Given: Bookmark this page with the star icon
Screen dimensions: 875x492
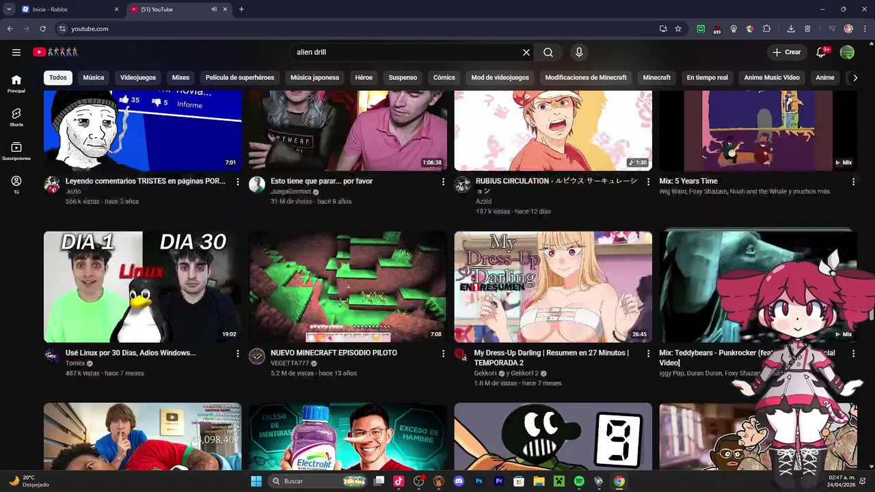Looking at the screenshot, I should 678,29.
